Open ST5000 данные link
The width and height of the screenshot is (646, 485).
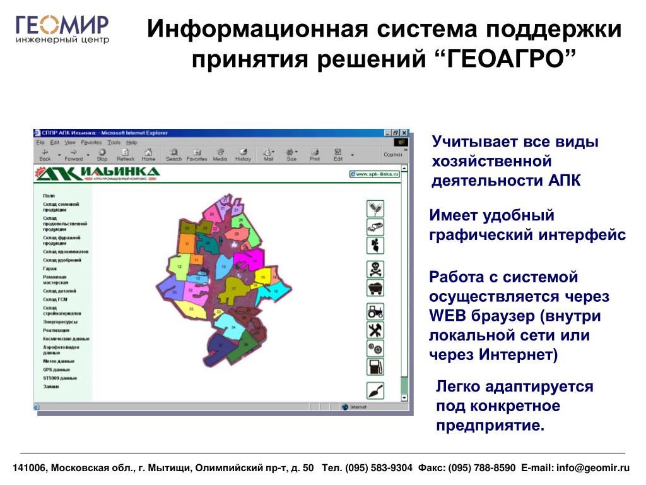click(x=60, y=378)
